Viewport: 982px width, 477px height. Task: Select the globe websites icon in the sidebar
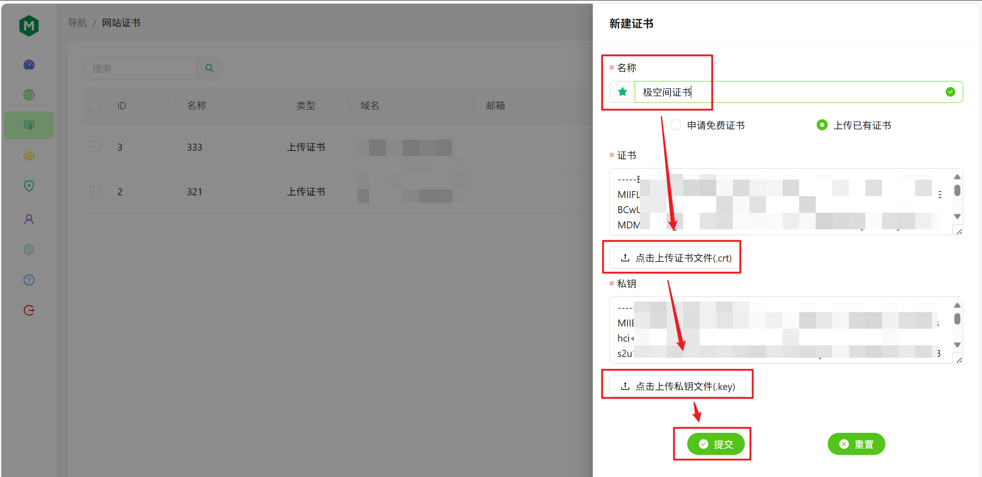tap(29, 94)
